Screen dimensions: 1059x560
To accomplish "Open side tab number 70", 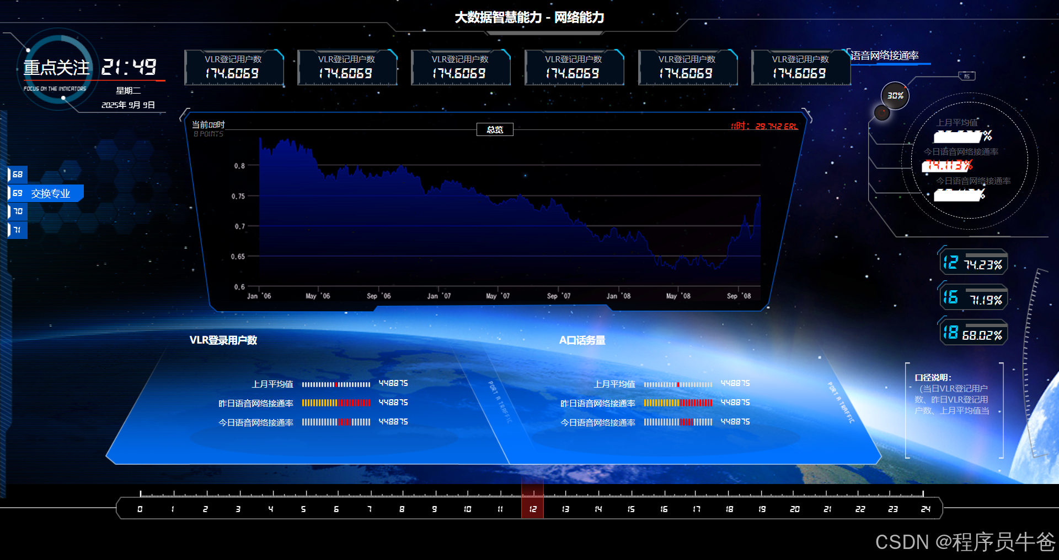I will pyautogui.click(x=18, y=211).
